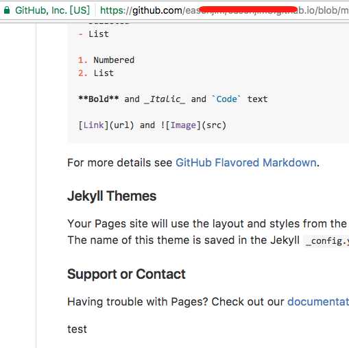Click the _Italic_ text in code block
The height and width of the screenshot is (348, 349).
pos(165,99)
